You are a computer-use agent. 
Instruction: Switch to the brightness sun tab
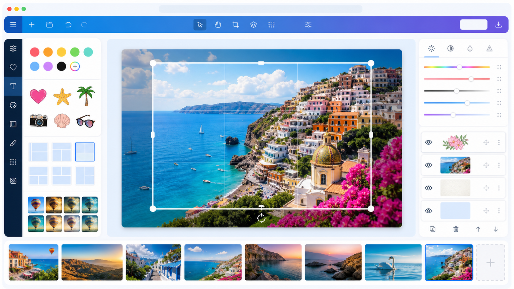431,49
